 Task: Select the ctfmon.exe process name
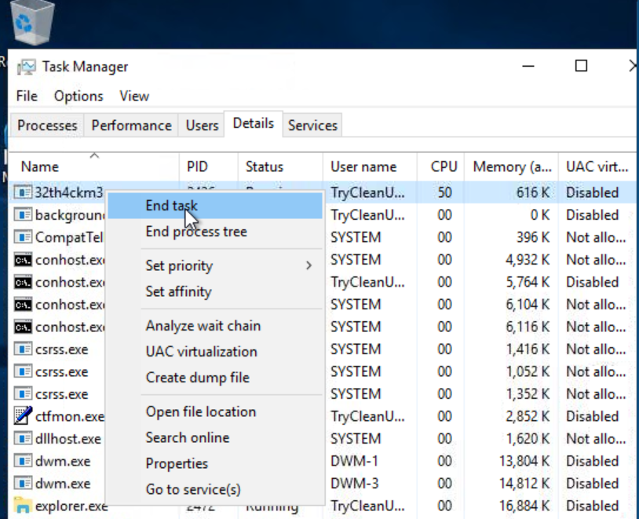(70, 416)
